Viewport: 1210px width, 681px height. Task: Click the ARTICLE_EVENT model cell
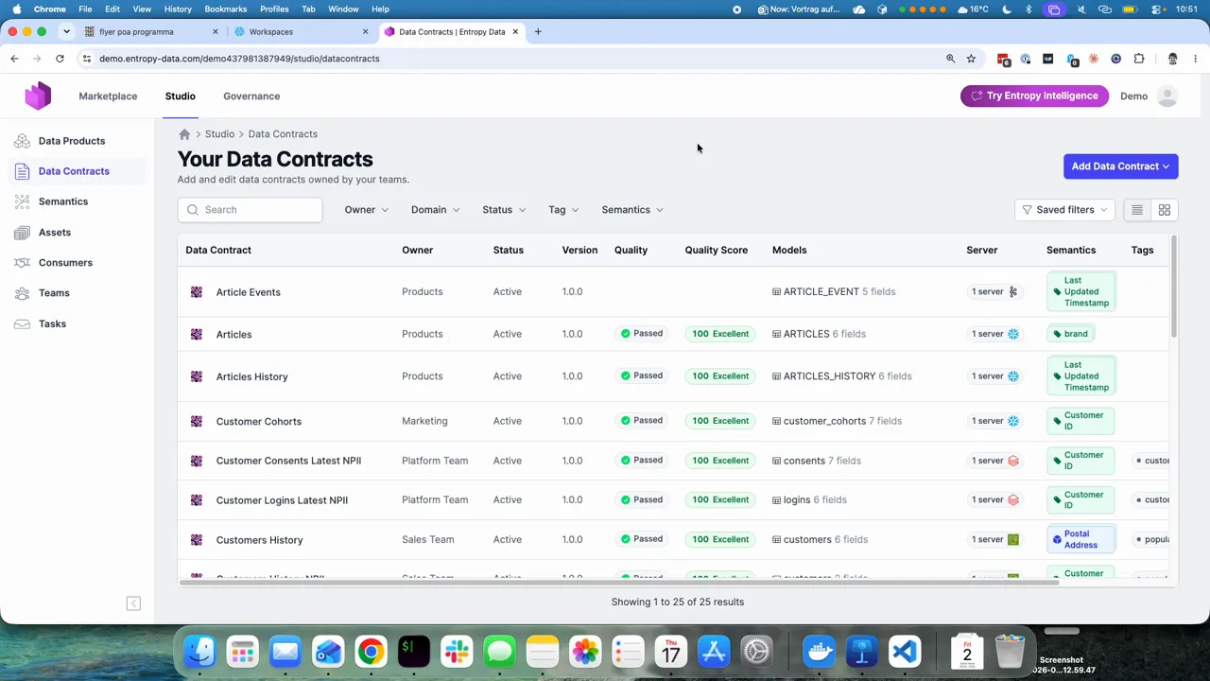pyautogui.click(x=833, y=292)
